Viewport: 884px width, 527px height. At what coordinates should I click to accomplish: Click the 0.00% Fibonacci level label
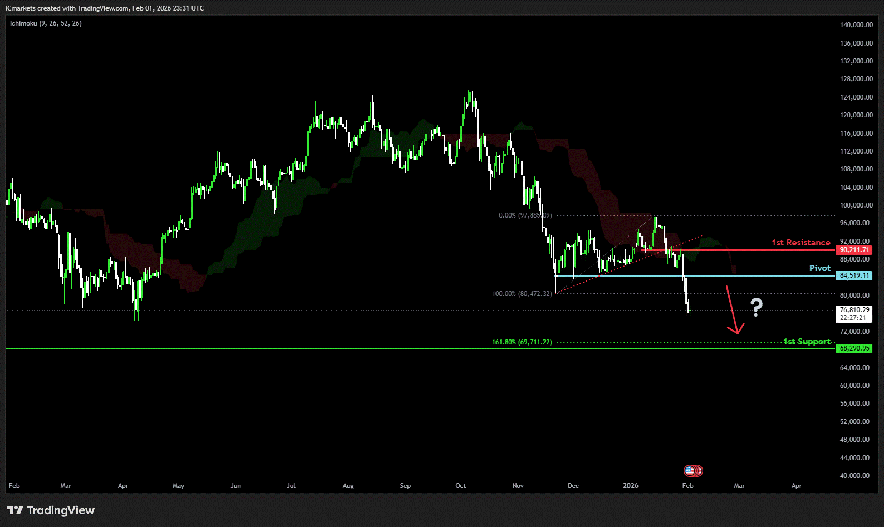tap(525, 215)
